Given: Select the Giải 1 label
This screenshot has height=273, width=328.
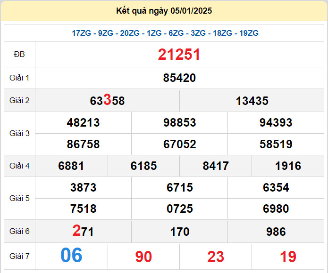Looking at the screenshot, I should tap(19, 78).
